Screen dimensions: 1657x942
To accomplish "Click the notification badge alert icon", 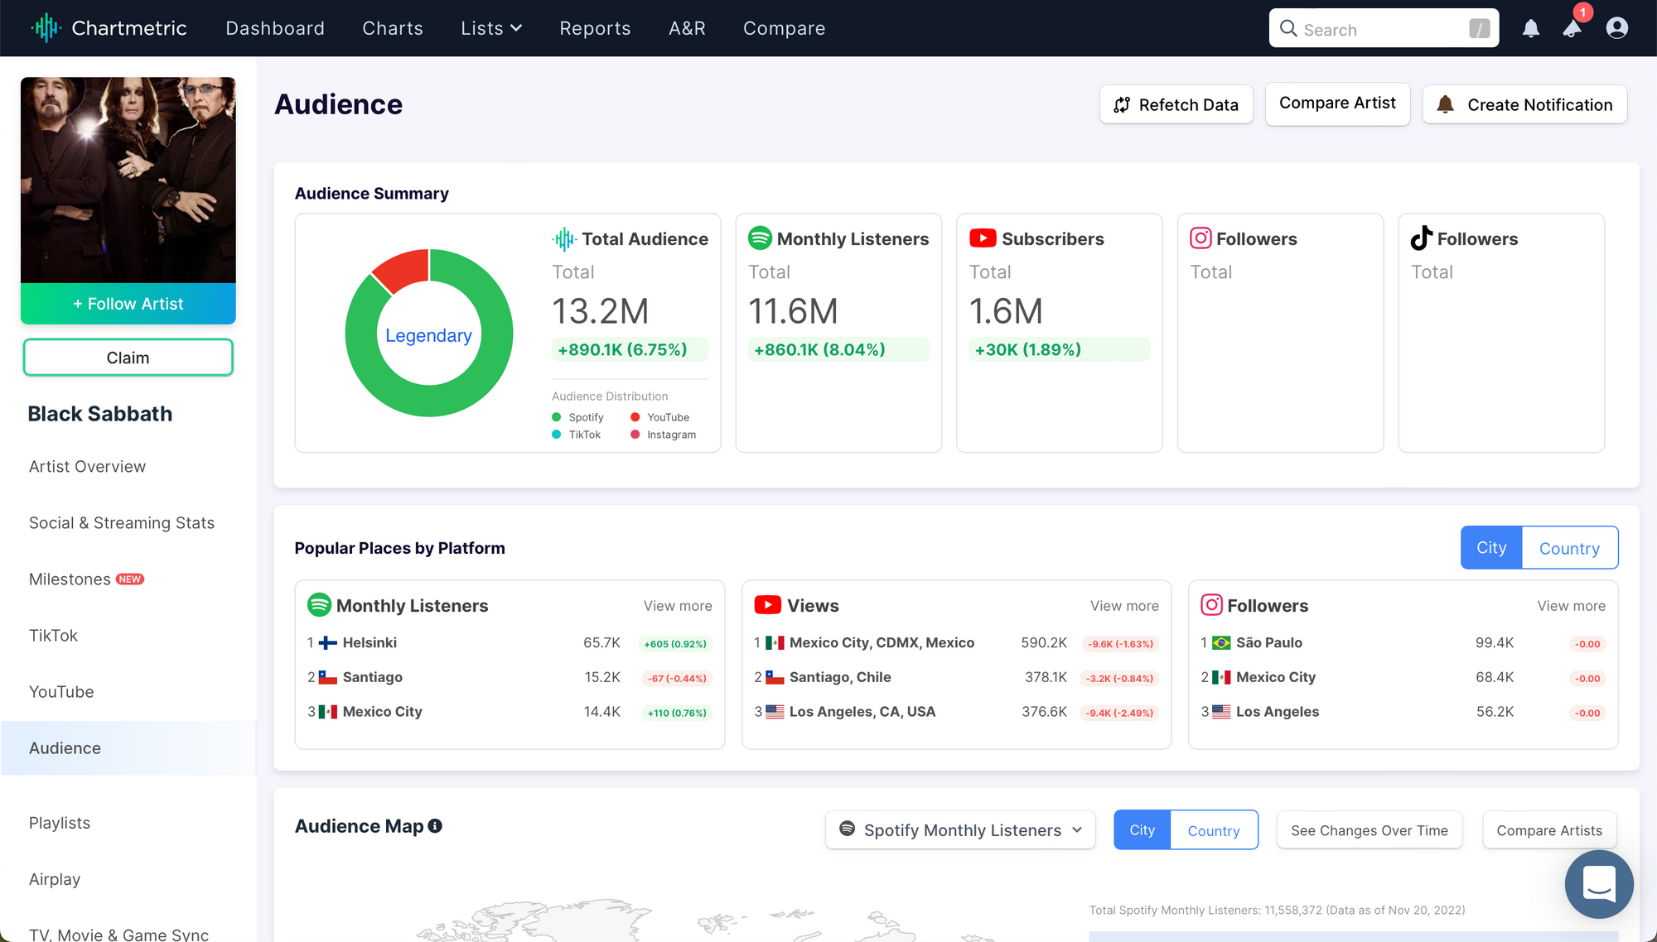I will click(1572, 28).
